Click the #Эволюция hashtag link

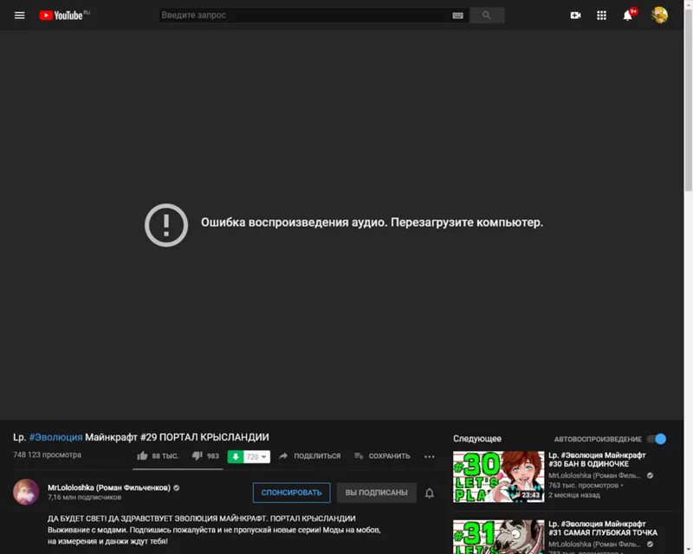(x=55, y=437)
